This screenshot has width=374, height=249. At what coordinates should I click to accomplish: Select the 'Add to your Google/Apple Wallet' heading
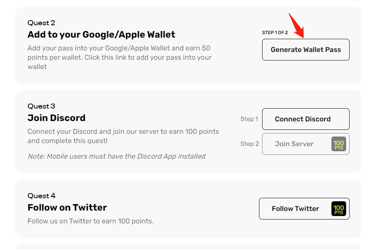[x=101, y=35]
